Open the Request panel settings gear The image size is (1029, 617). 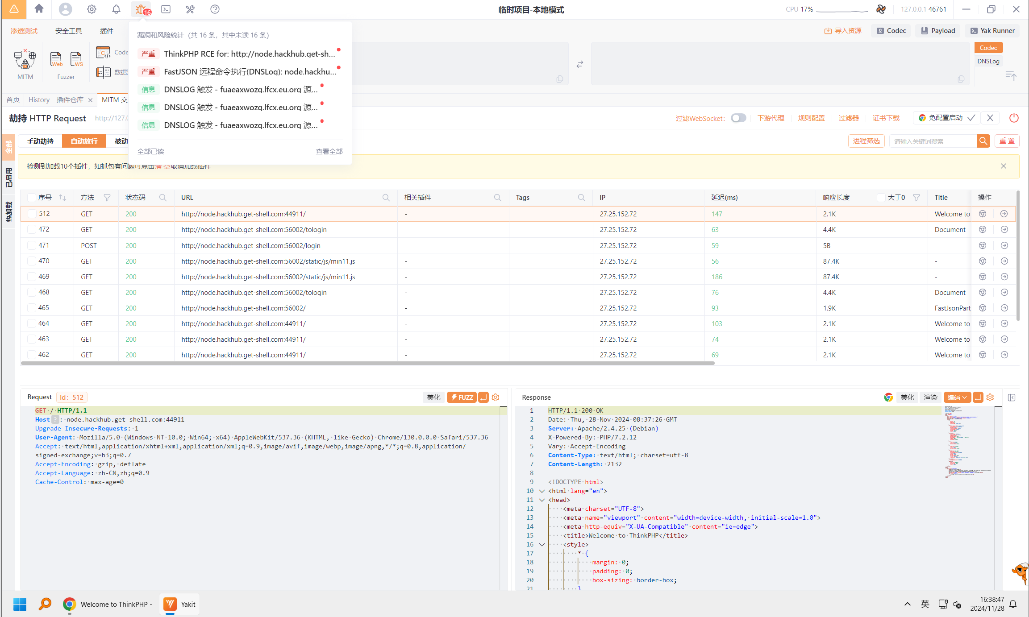496,397
